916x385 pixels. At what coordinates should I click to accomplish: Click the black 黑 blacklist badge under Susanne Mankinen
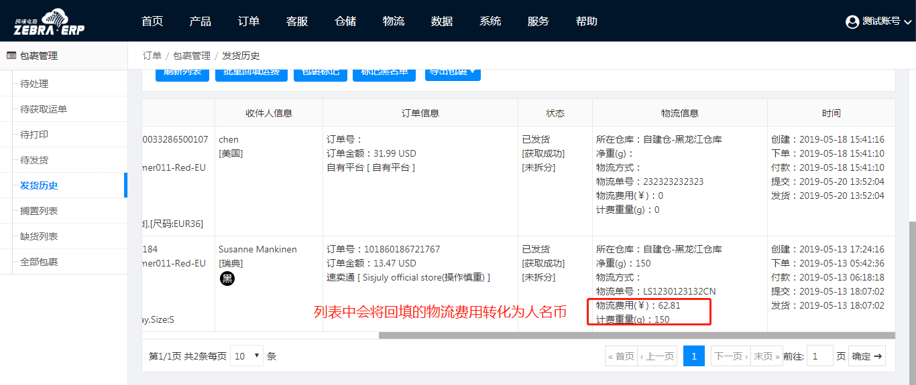coord(227,279)
